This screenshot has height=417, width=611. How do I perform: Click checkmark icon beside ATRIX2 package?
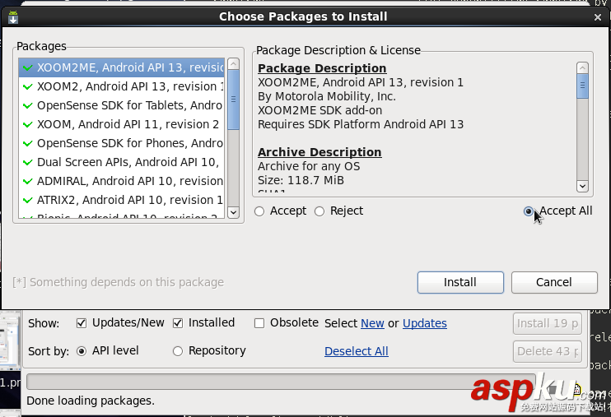[28, 200]
